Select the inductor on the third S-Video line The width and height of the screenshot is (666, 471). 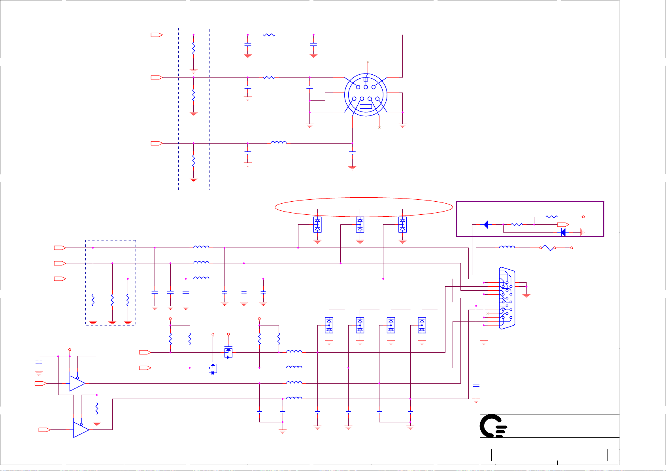279,143
